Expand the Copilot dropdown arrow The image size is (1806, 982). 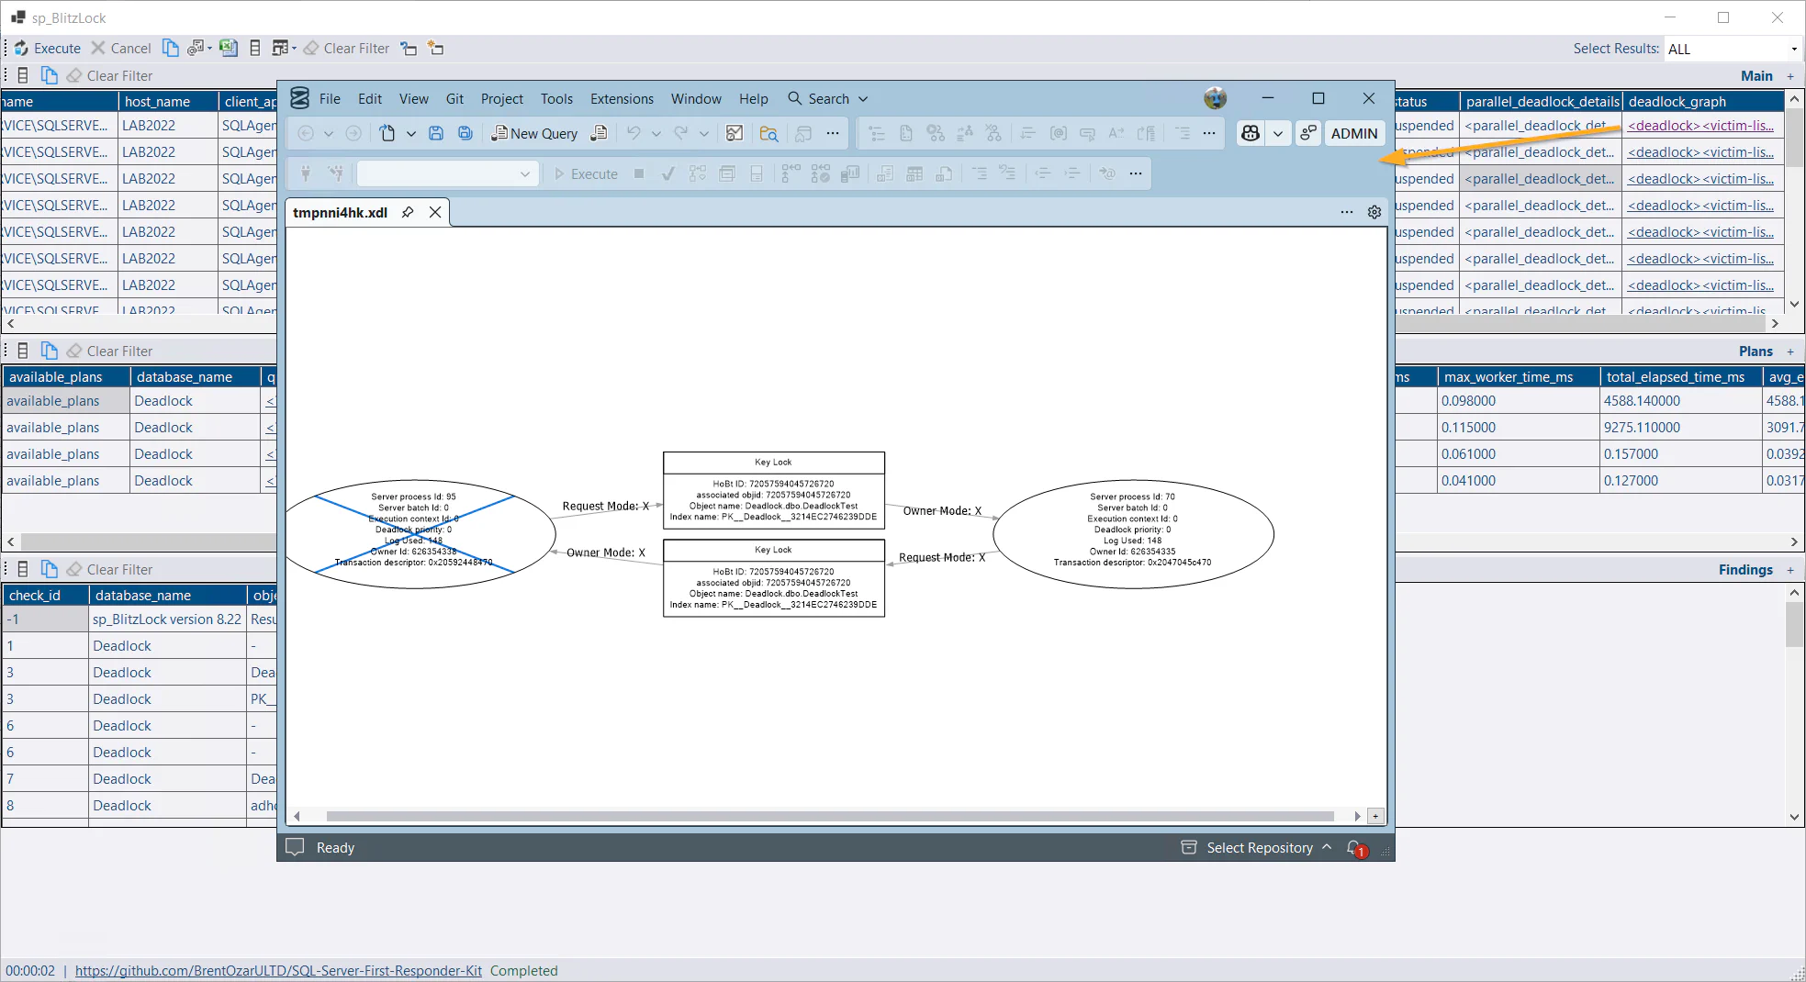click(x=1277, y=134)
